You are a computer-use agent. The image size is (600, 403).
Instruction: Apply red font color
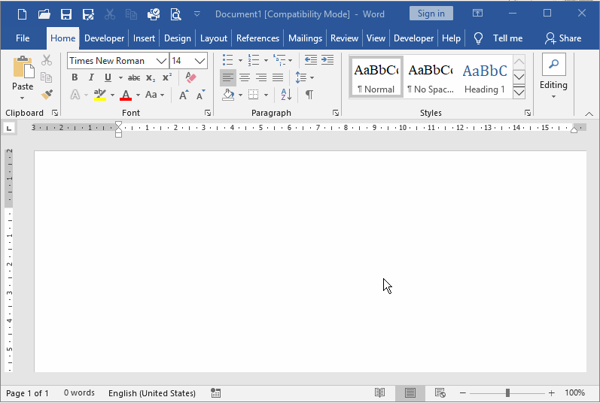pos(126,94)
